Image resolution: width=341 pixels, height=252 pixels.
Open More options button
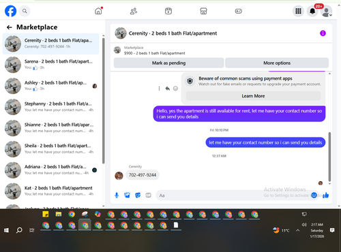[x=277, y=63]
